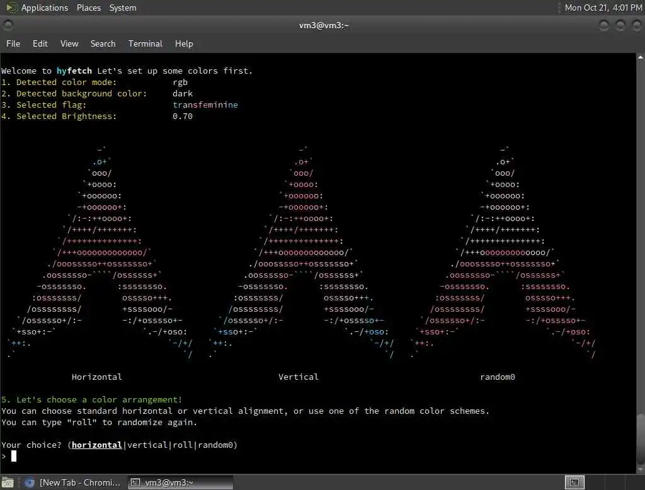This screenshot has width=645, height=490.
Task: Open the View menu
Action: (x=69, y=43)
